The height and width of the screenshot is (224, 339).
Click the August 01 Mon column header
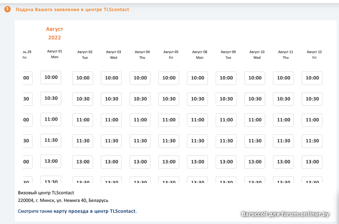tap(54, 54)
